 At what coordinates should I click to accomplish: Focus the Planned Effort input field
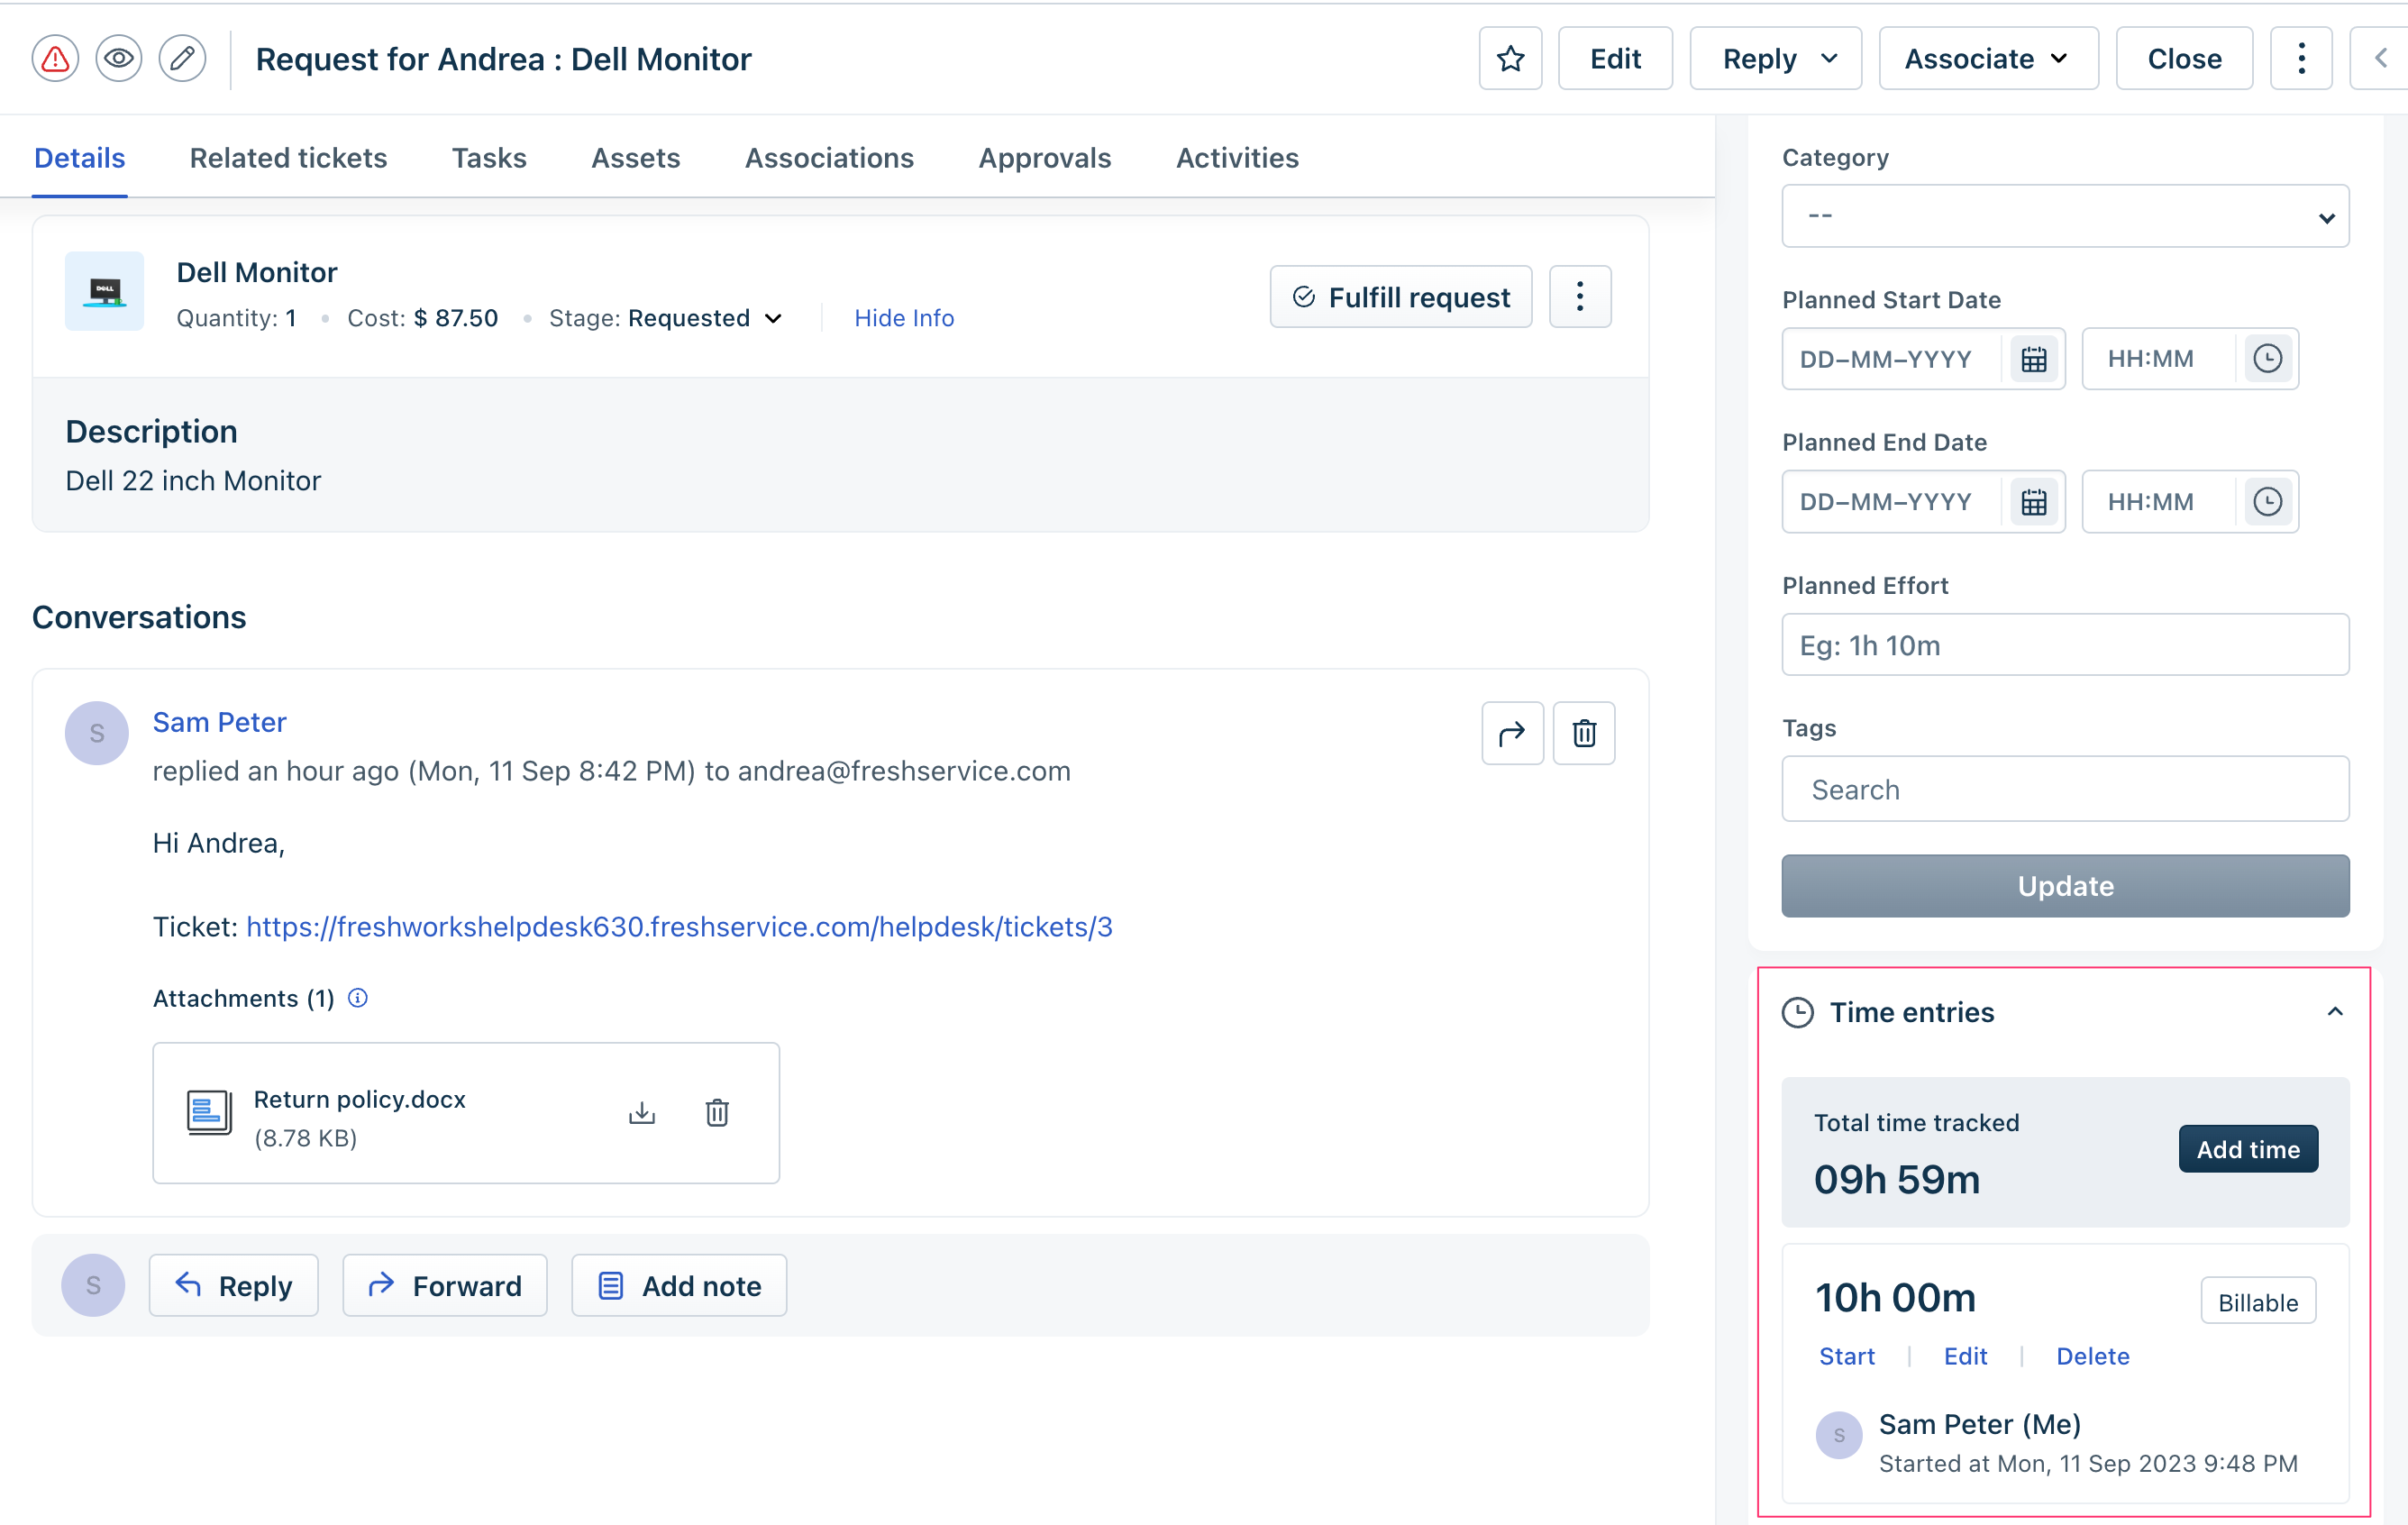[x=2065, y=645]
